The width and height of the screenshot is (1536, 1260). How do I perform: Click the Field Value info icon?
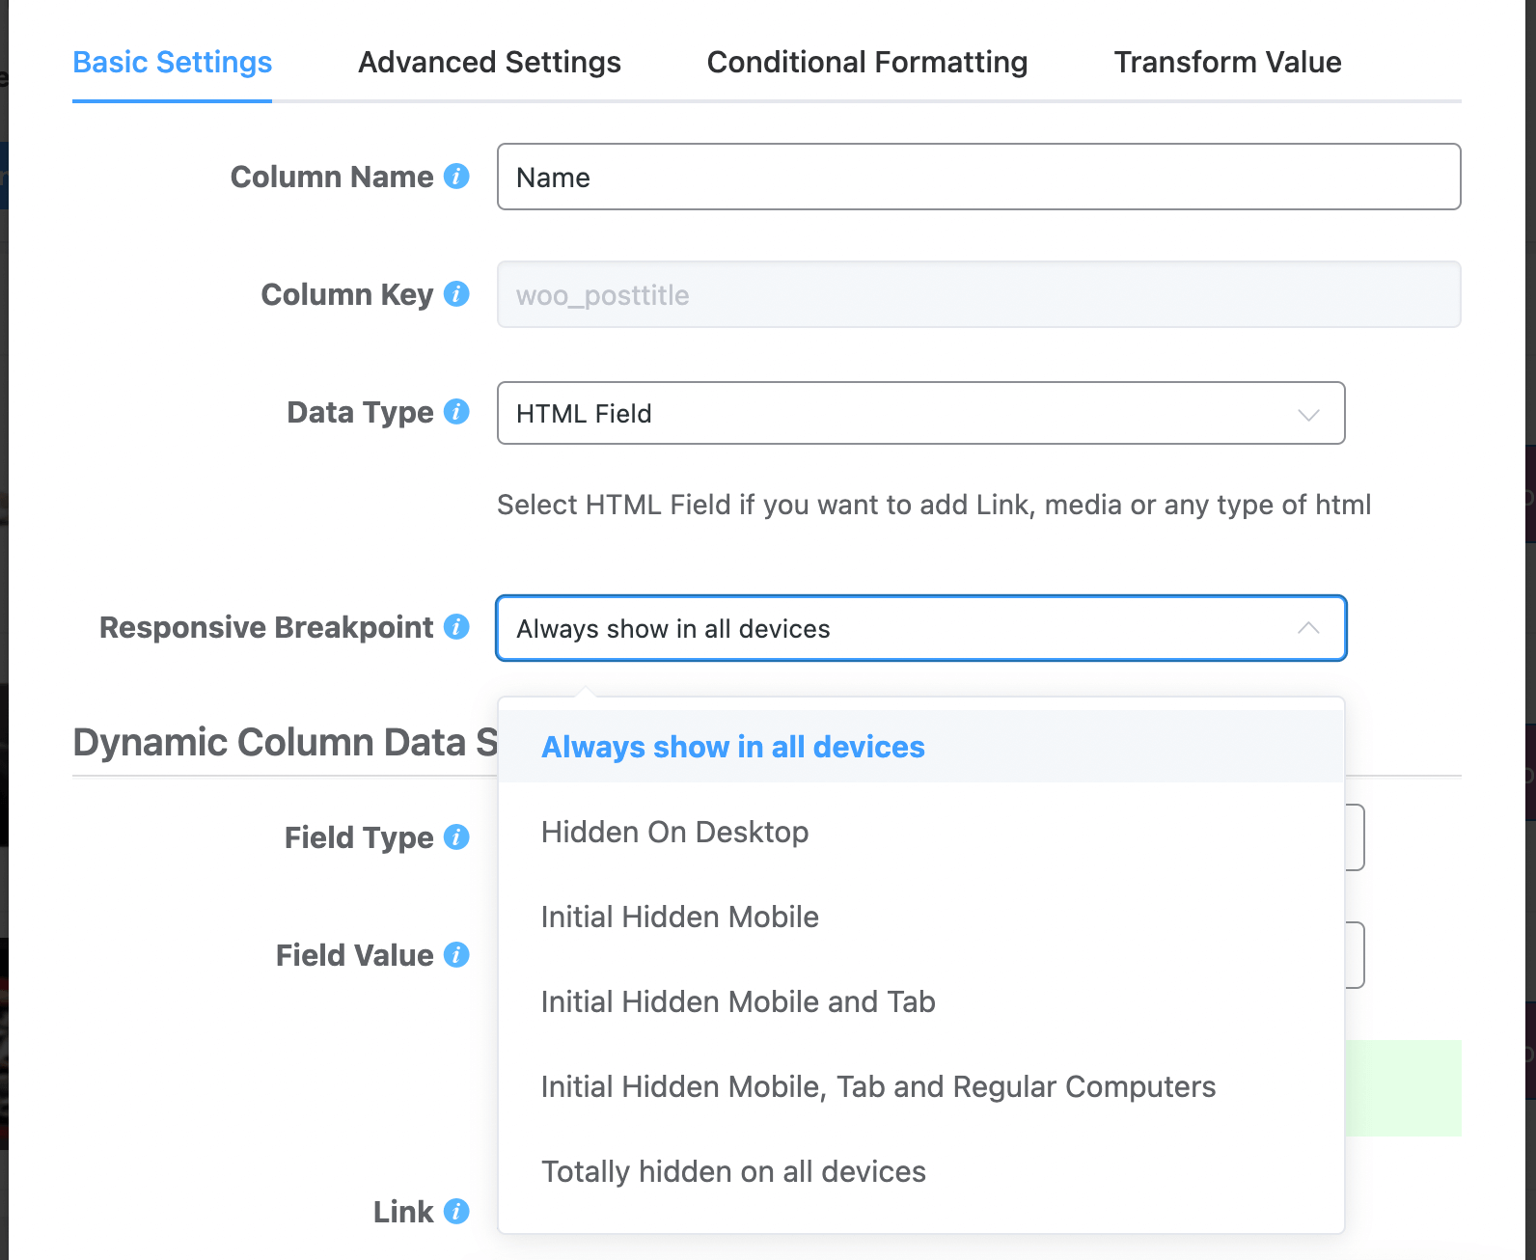[455, 955]
